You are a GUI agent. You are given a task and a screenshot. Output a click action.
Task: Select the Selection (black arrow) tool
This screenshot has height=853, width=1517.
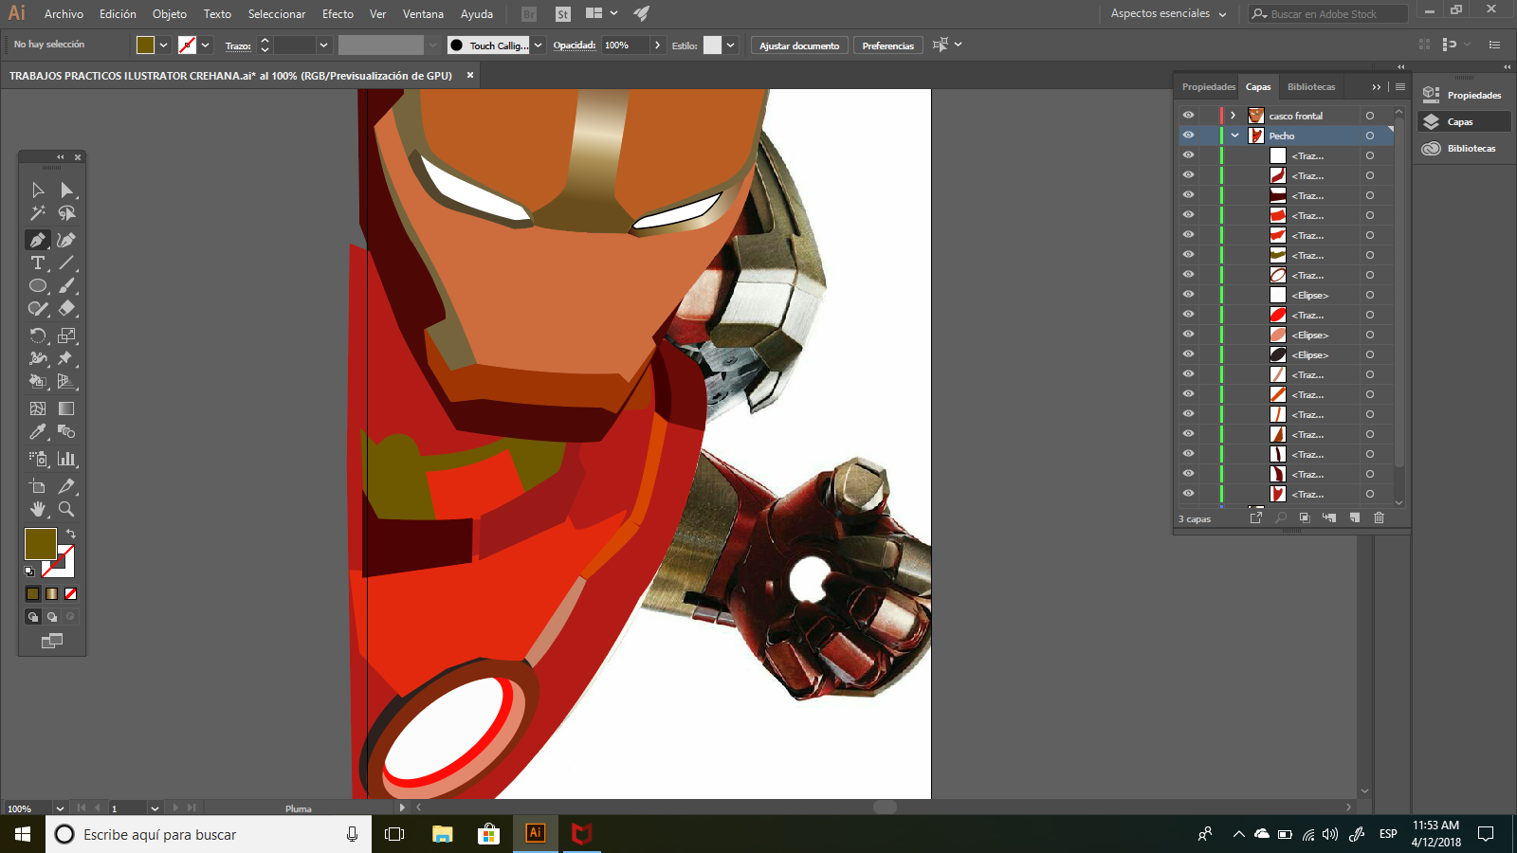(38, 191)
